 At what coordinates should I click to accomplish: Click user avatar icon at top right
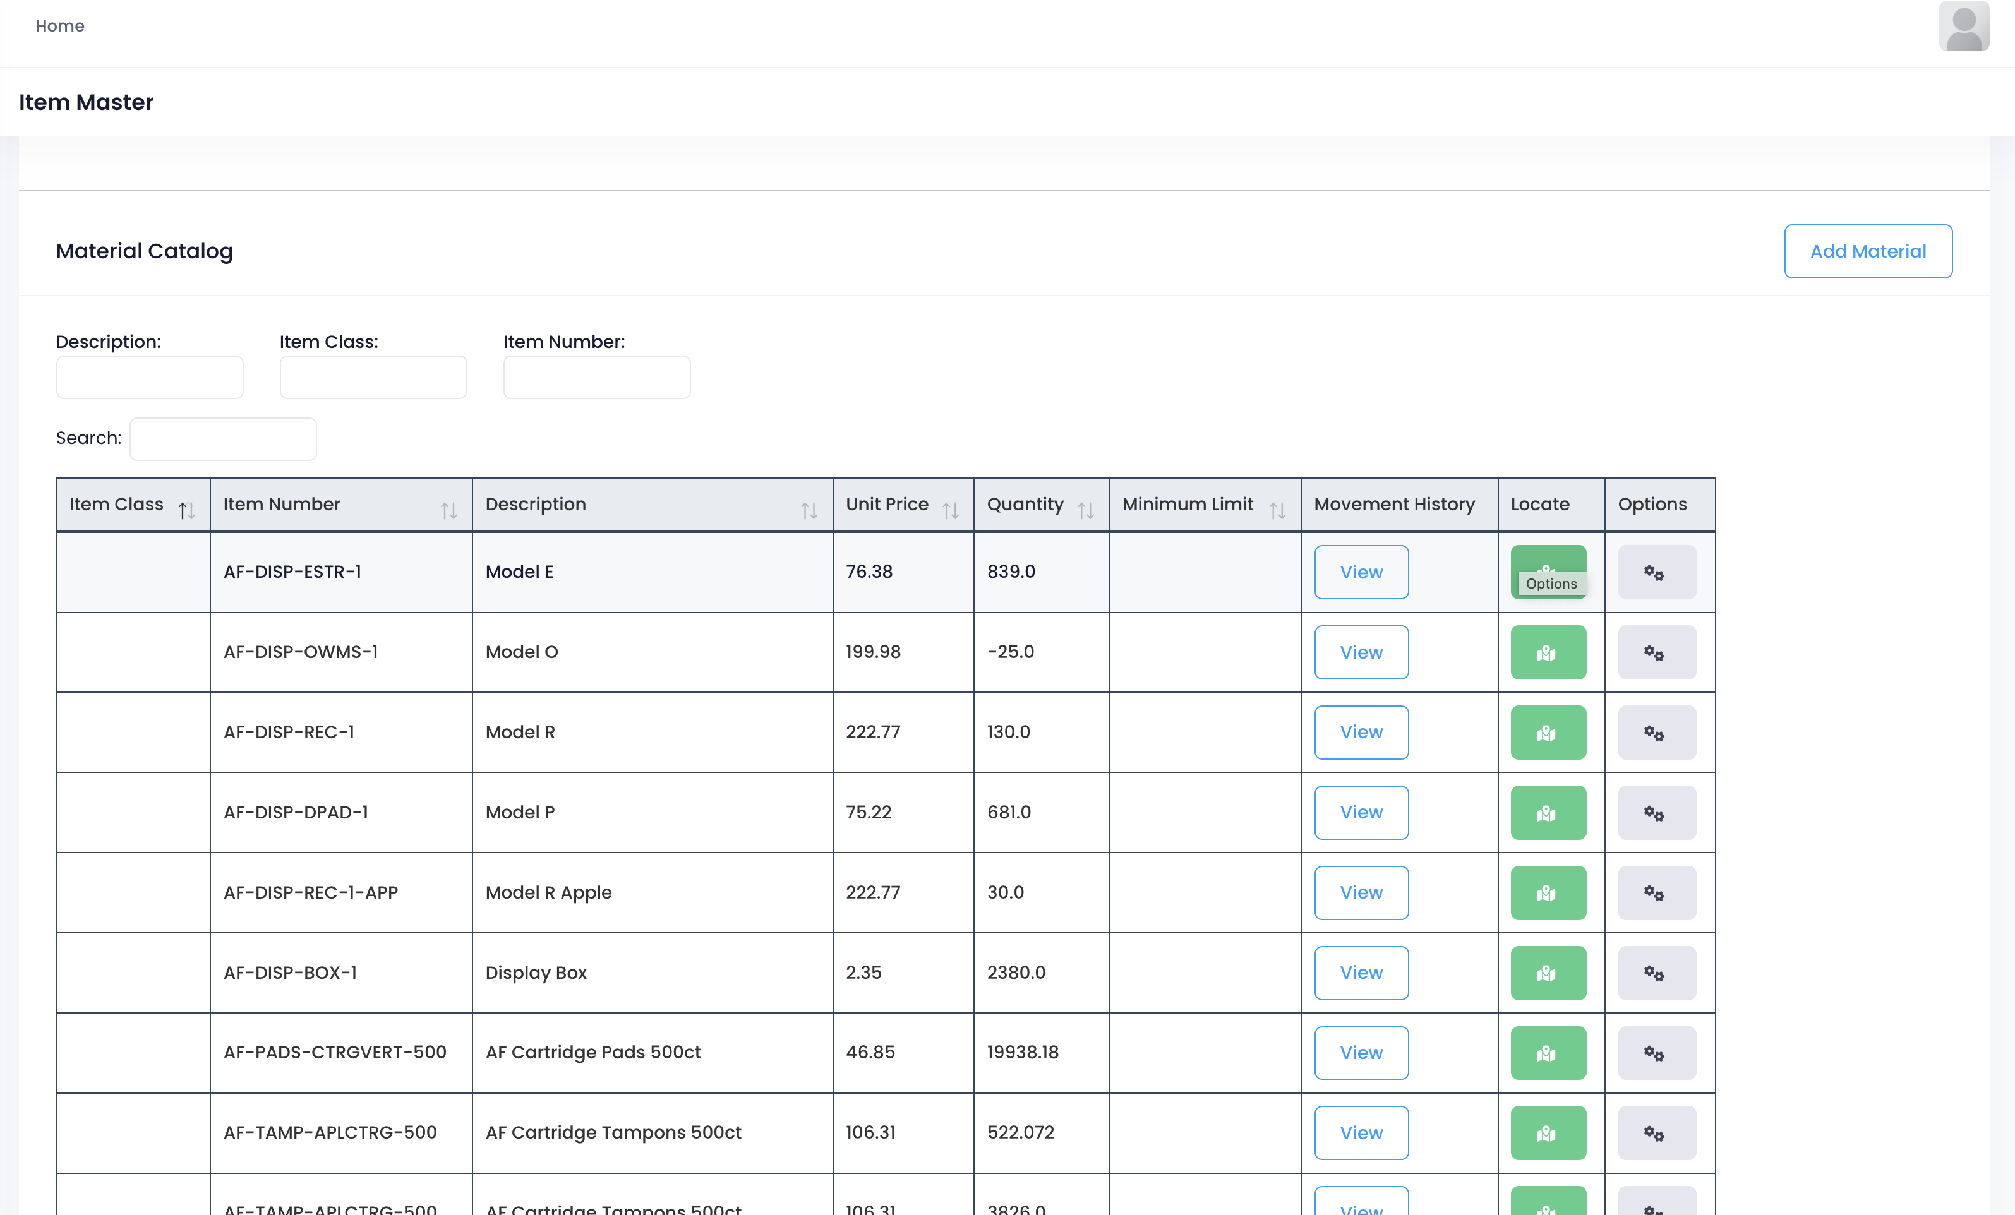click(x=1963, y=27)
